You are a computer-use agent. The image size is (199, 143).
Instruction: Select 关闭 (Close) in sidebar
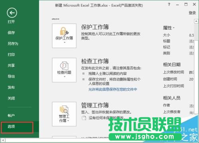11,98
